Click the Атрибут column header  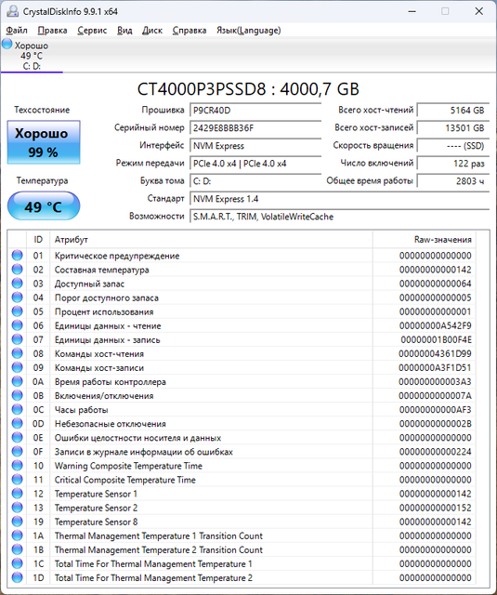click(211, 240)
